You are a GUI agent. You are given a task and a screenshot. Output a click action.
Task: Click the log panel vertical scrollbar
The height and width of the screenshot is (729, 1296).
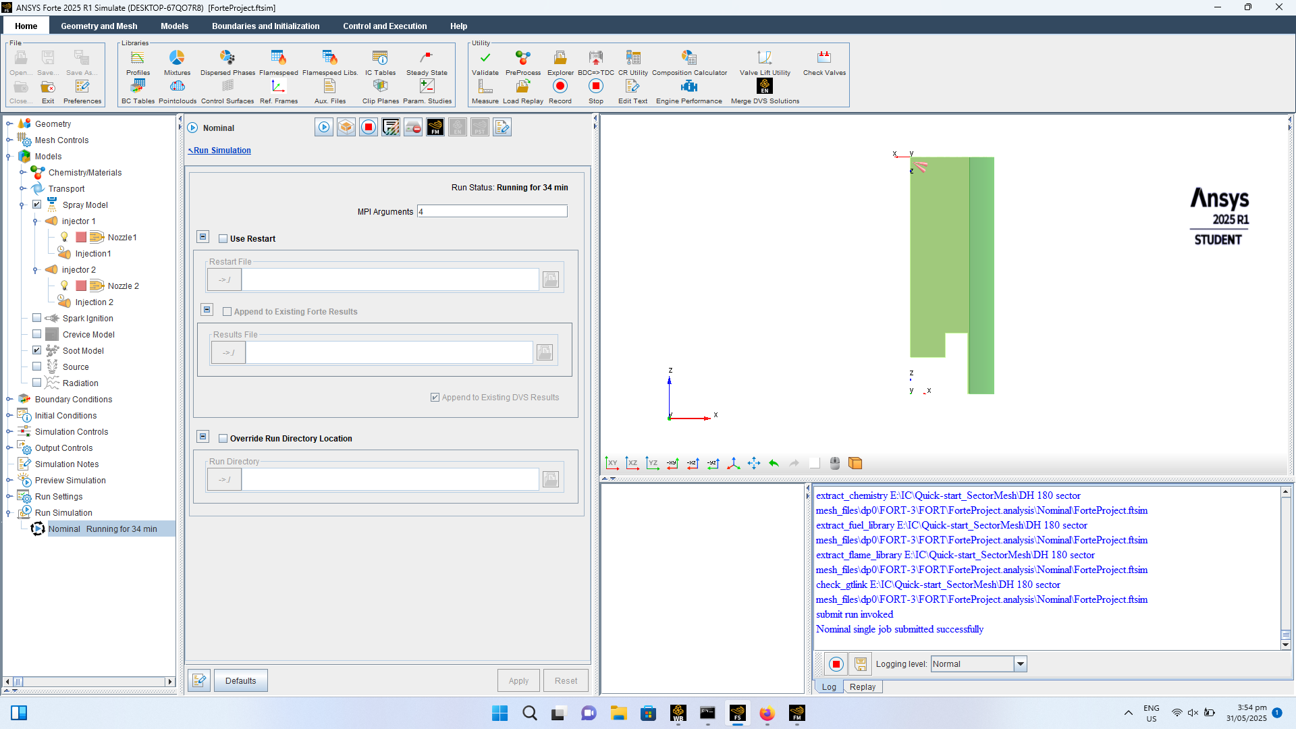pyautogui.click(x=1286, y=567)
